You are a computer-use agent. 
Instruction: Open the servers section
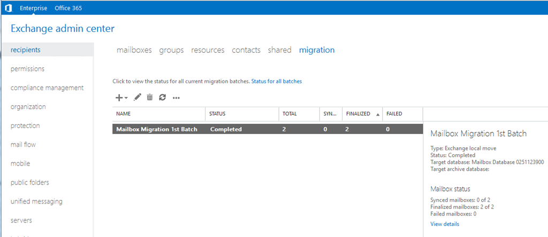(21, 220)
